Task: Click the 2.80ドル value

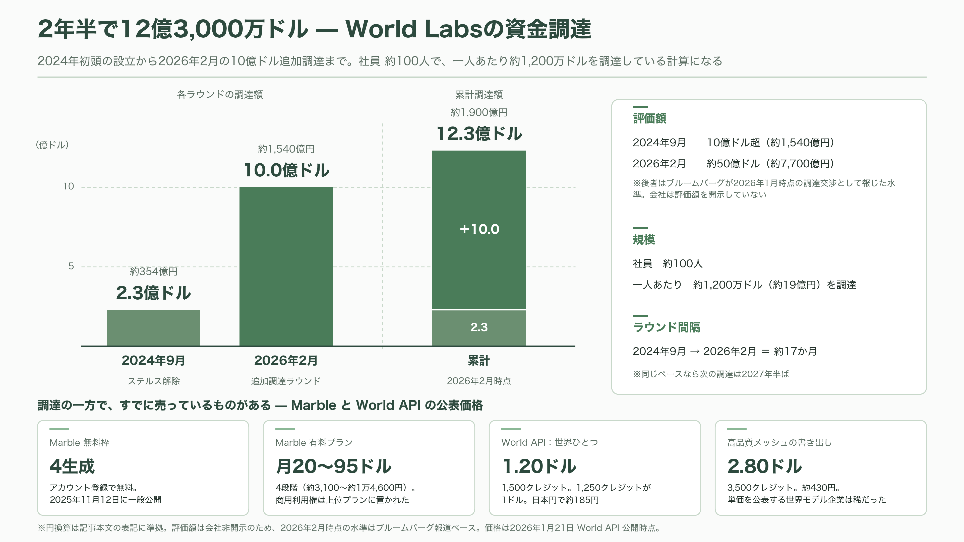Action: pyautogui.click(x=764, y=466)
